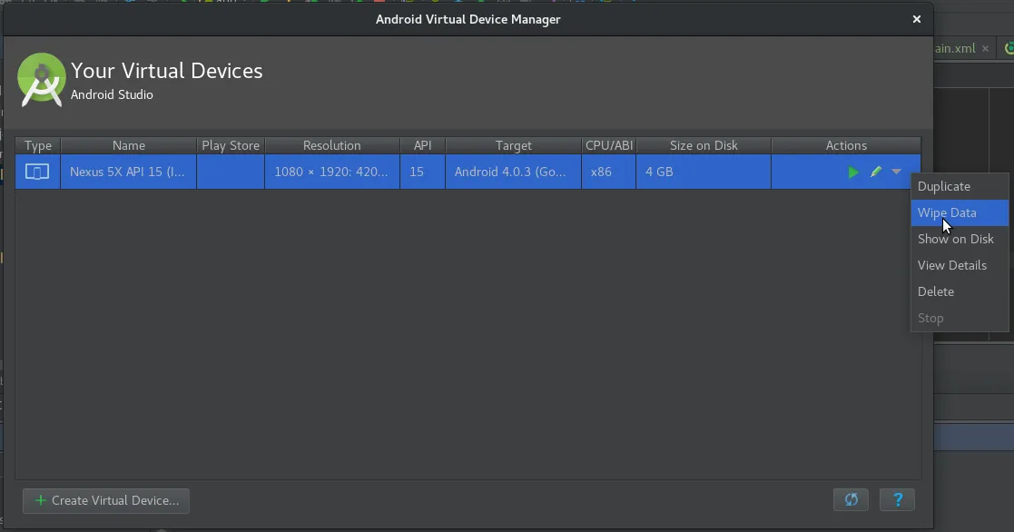Choose Show on Disk menu entry
The width and height of the screenshot is (1014, 532).
(x=960, y=239)
